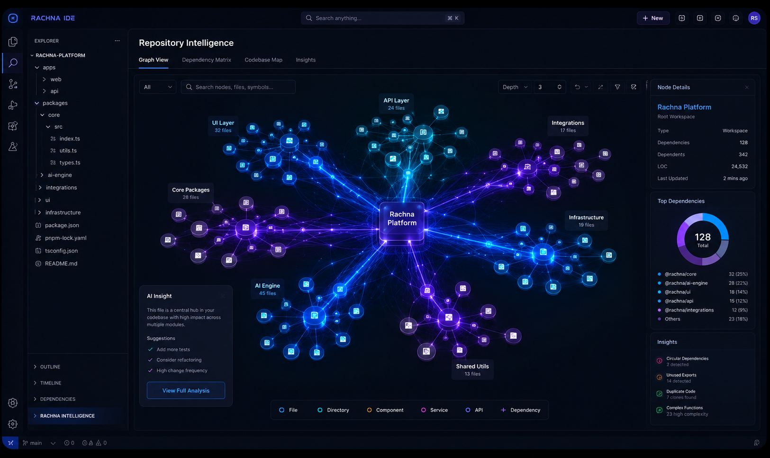This screenshot has width=770, height=458.
Task: Click the depth value 3 stepper arrows
Action: pyautogui.click(x=560, y=87)
